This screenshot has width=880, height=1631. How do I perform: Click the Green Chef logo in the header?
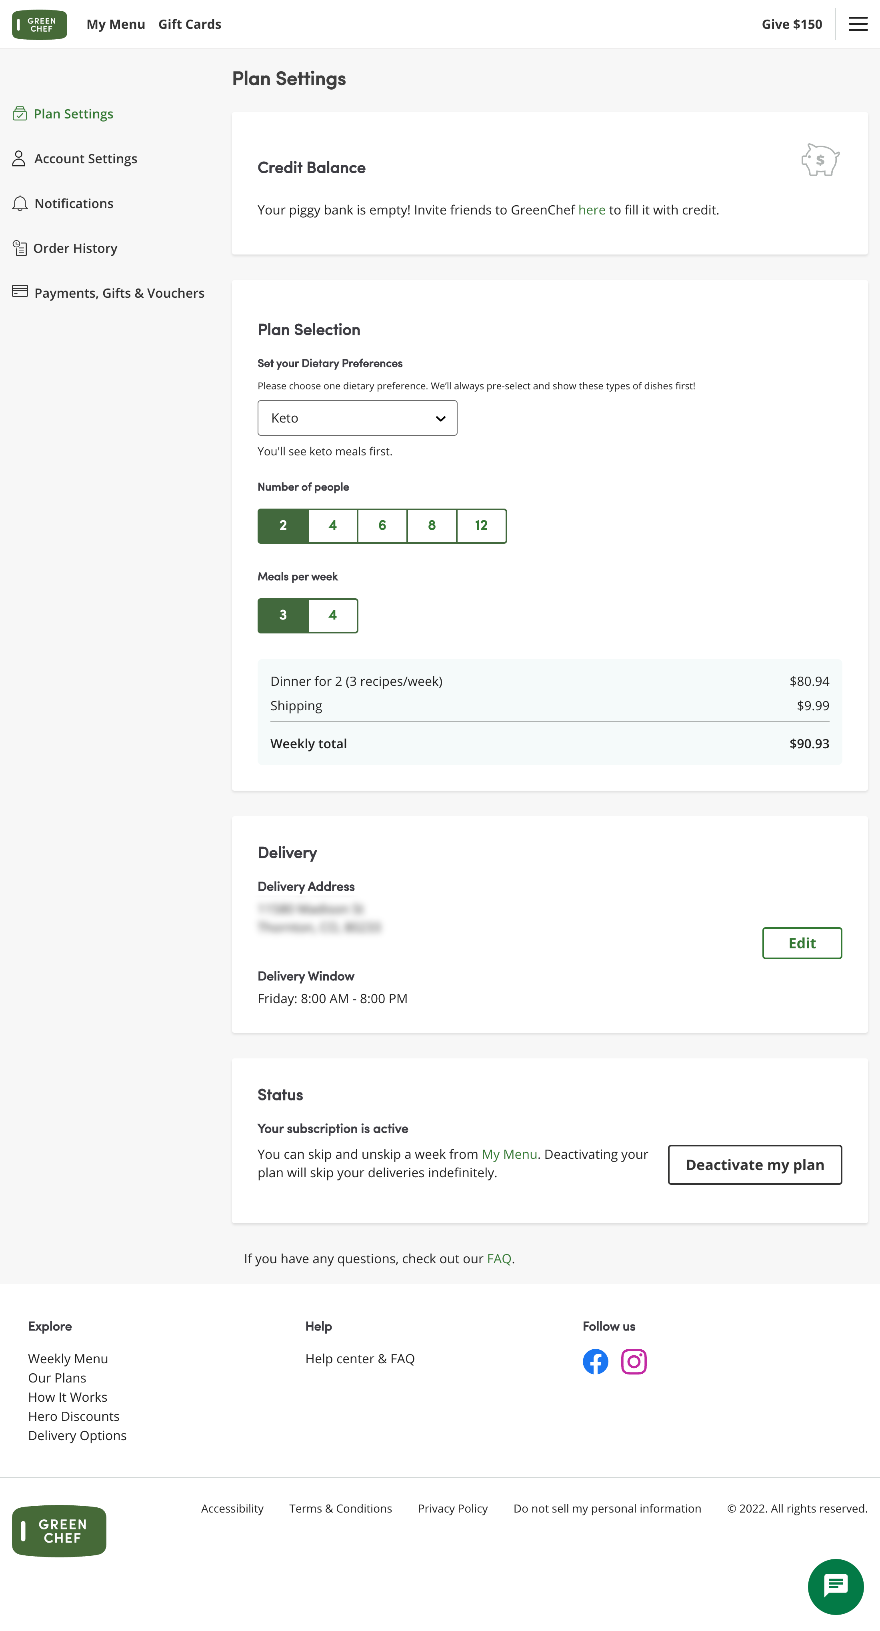point(39,25)
